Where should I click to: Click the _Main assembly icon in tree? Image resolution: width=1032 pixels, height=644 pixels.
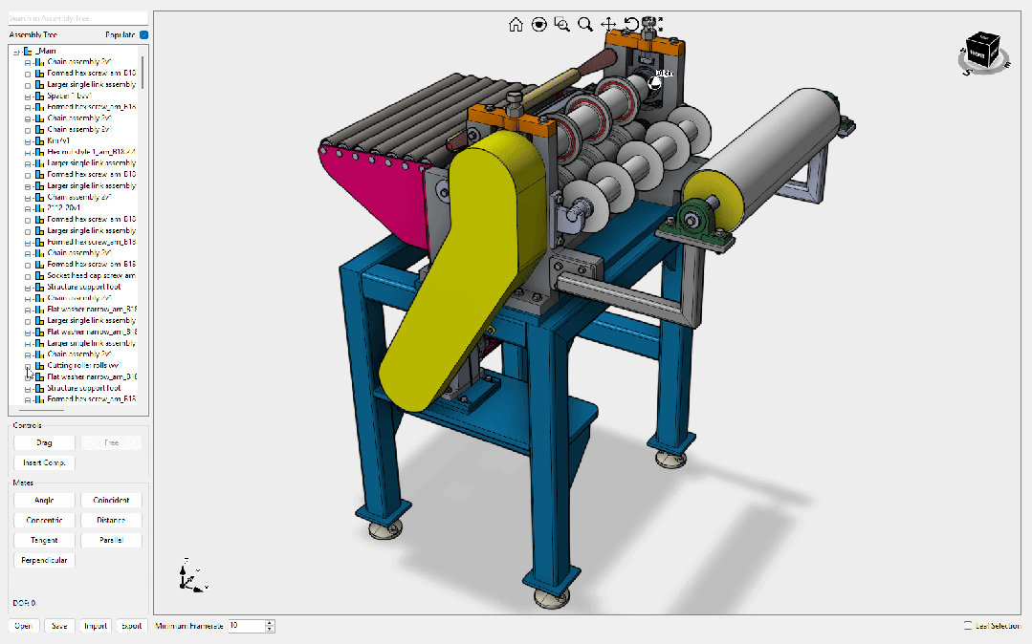tap(28, 51)
